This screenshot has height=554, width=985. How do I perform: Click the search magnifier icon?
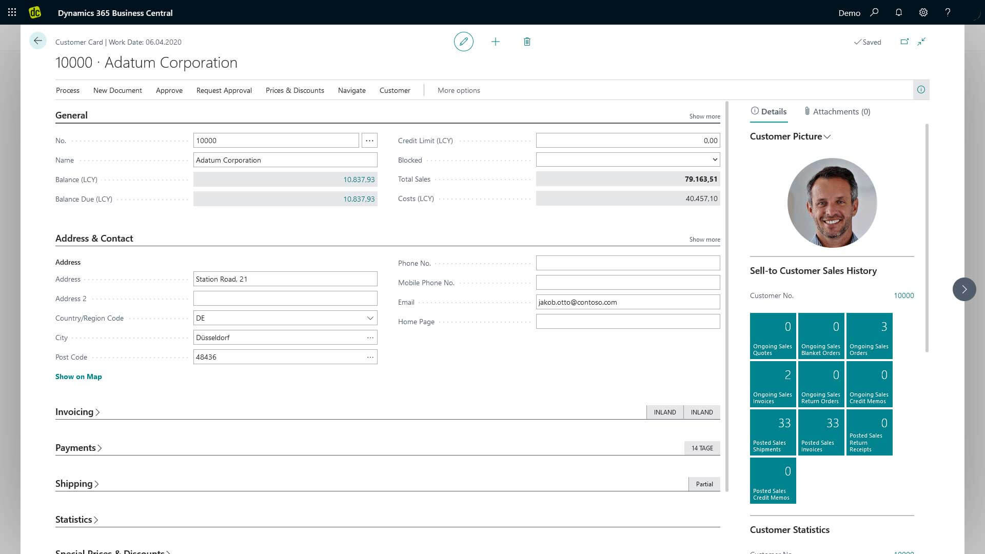click(874, 12)
